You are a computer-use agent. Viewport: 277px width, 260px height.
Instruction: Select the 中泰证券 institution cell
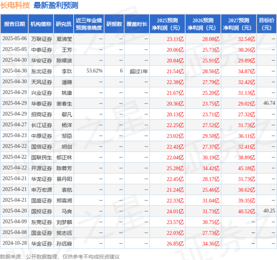[x=42, y=50]
